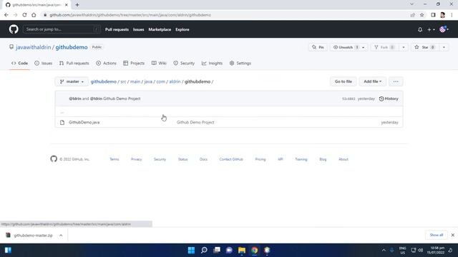
Task: Open the githubdemo repository title link
Action: tap(72, 47)
